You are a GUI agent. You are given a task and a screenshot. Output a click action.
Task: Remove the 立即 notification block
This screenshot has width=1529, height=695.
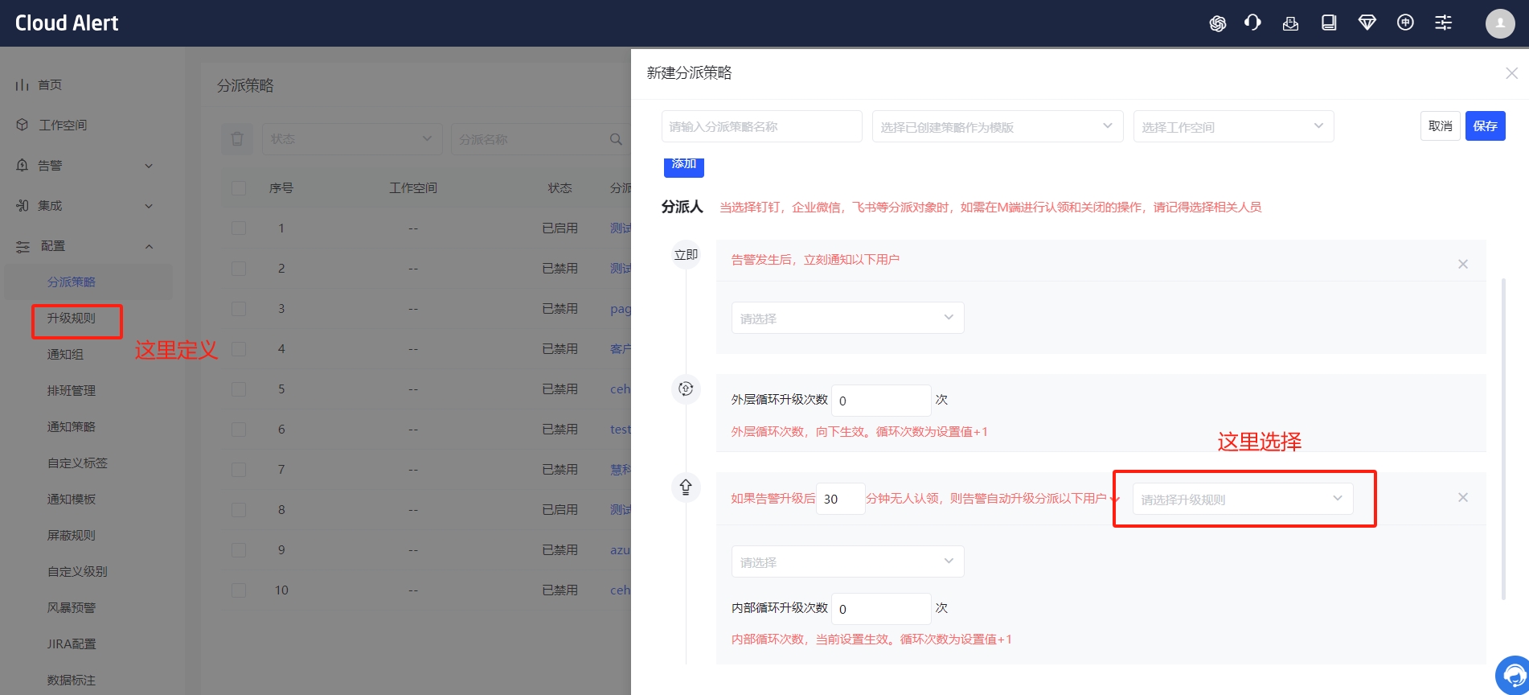(x=1463, y=264)
